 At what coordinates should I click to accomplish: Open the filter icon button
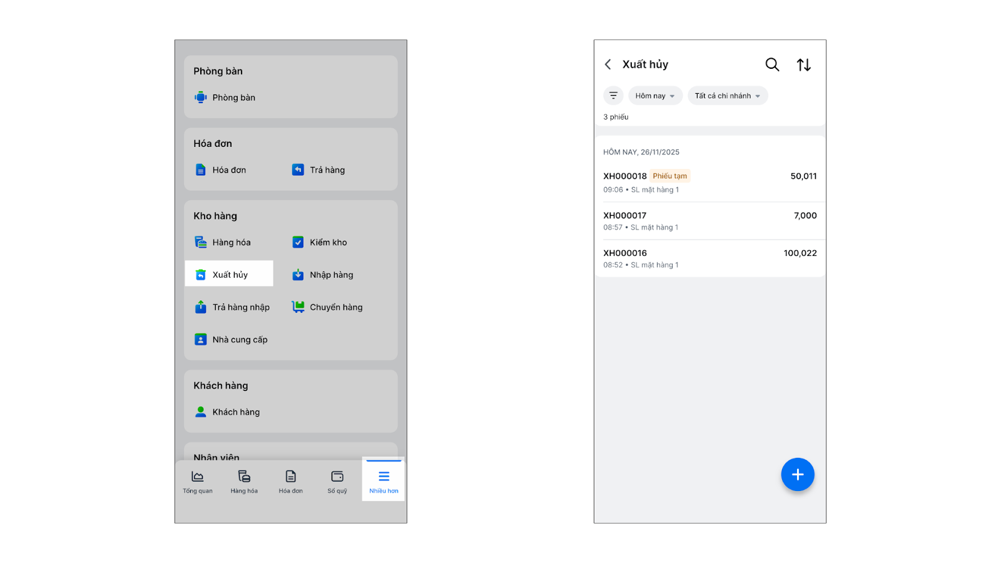click(613, 96)
